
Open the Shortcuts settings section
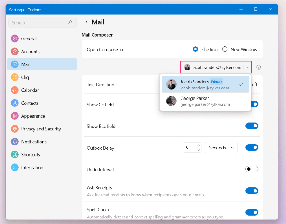click(42, 155)
